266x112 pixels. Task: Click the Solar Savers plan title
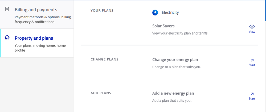[163, 26]
